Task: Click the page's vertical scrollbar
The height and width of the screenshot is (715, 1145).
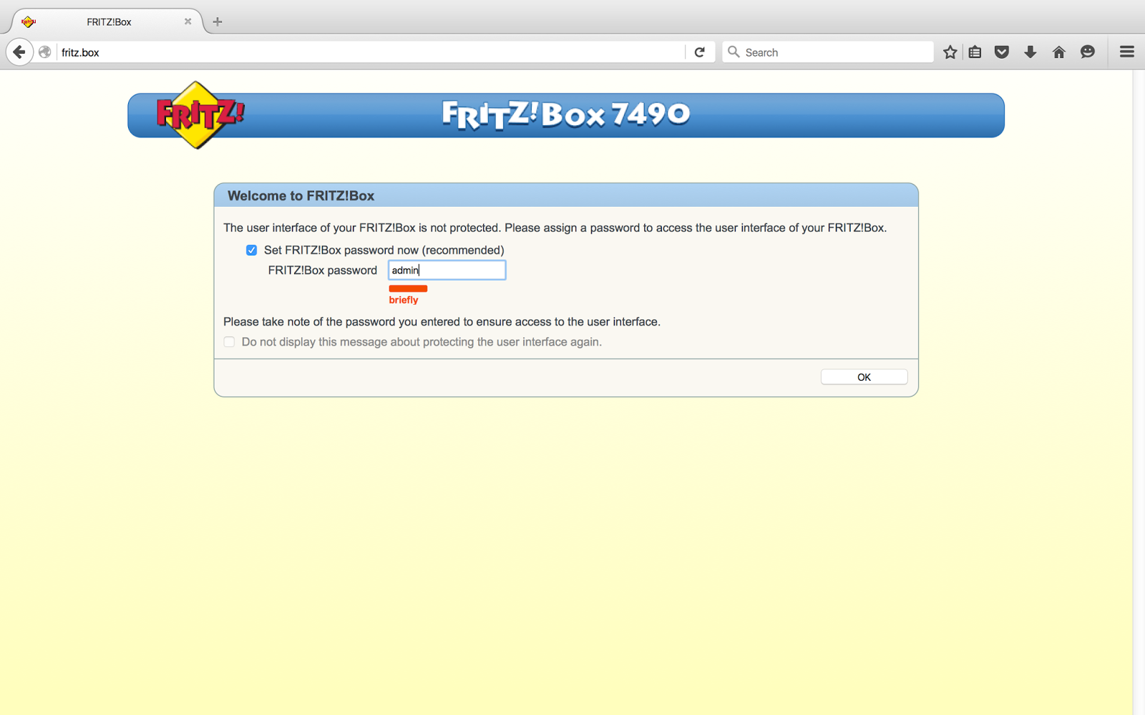Action: (x=1139, y=392)
